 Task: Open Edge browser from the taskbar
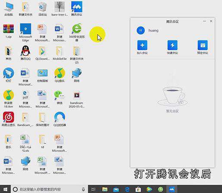pos(127,190)
